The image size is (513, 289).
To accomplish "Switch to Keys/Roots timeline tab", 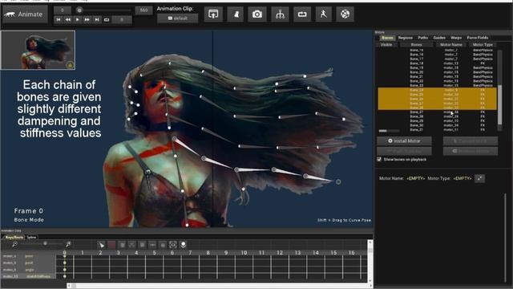I will point(14,238).
